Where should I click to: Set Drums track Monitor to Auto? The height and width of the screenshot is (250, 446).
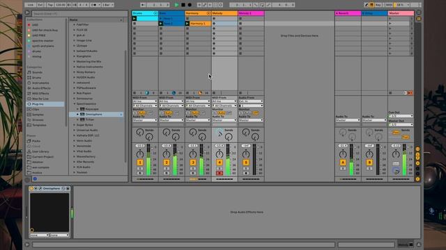(141, 112)
